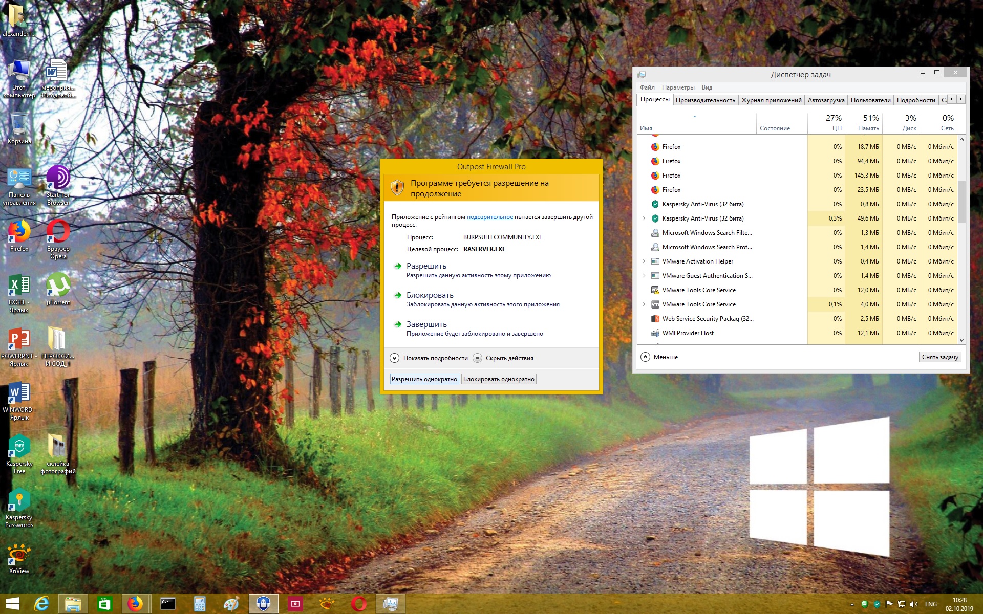Click the green arrow next to Блокировать

pyautogui.click(x=398, y=295)
